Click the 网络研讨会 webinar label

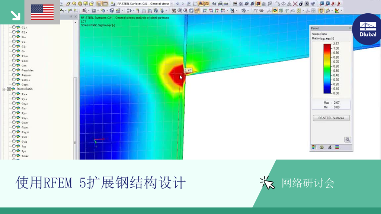point(308,183)
